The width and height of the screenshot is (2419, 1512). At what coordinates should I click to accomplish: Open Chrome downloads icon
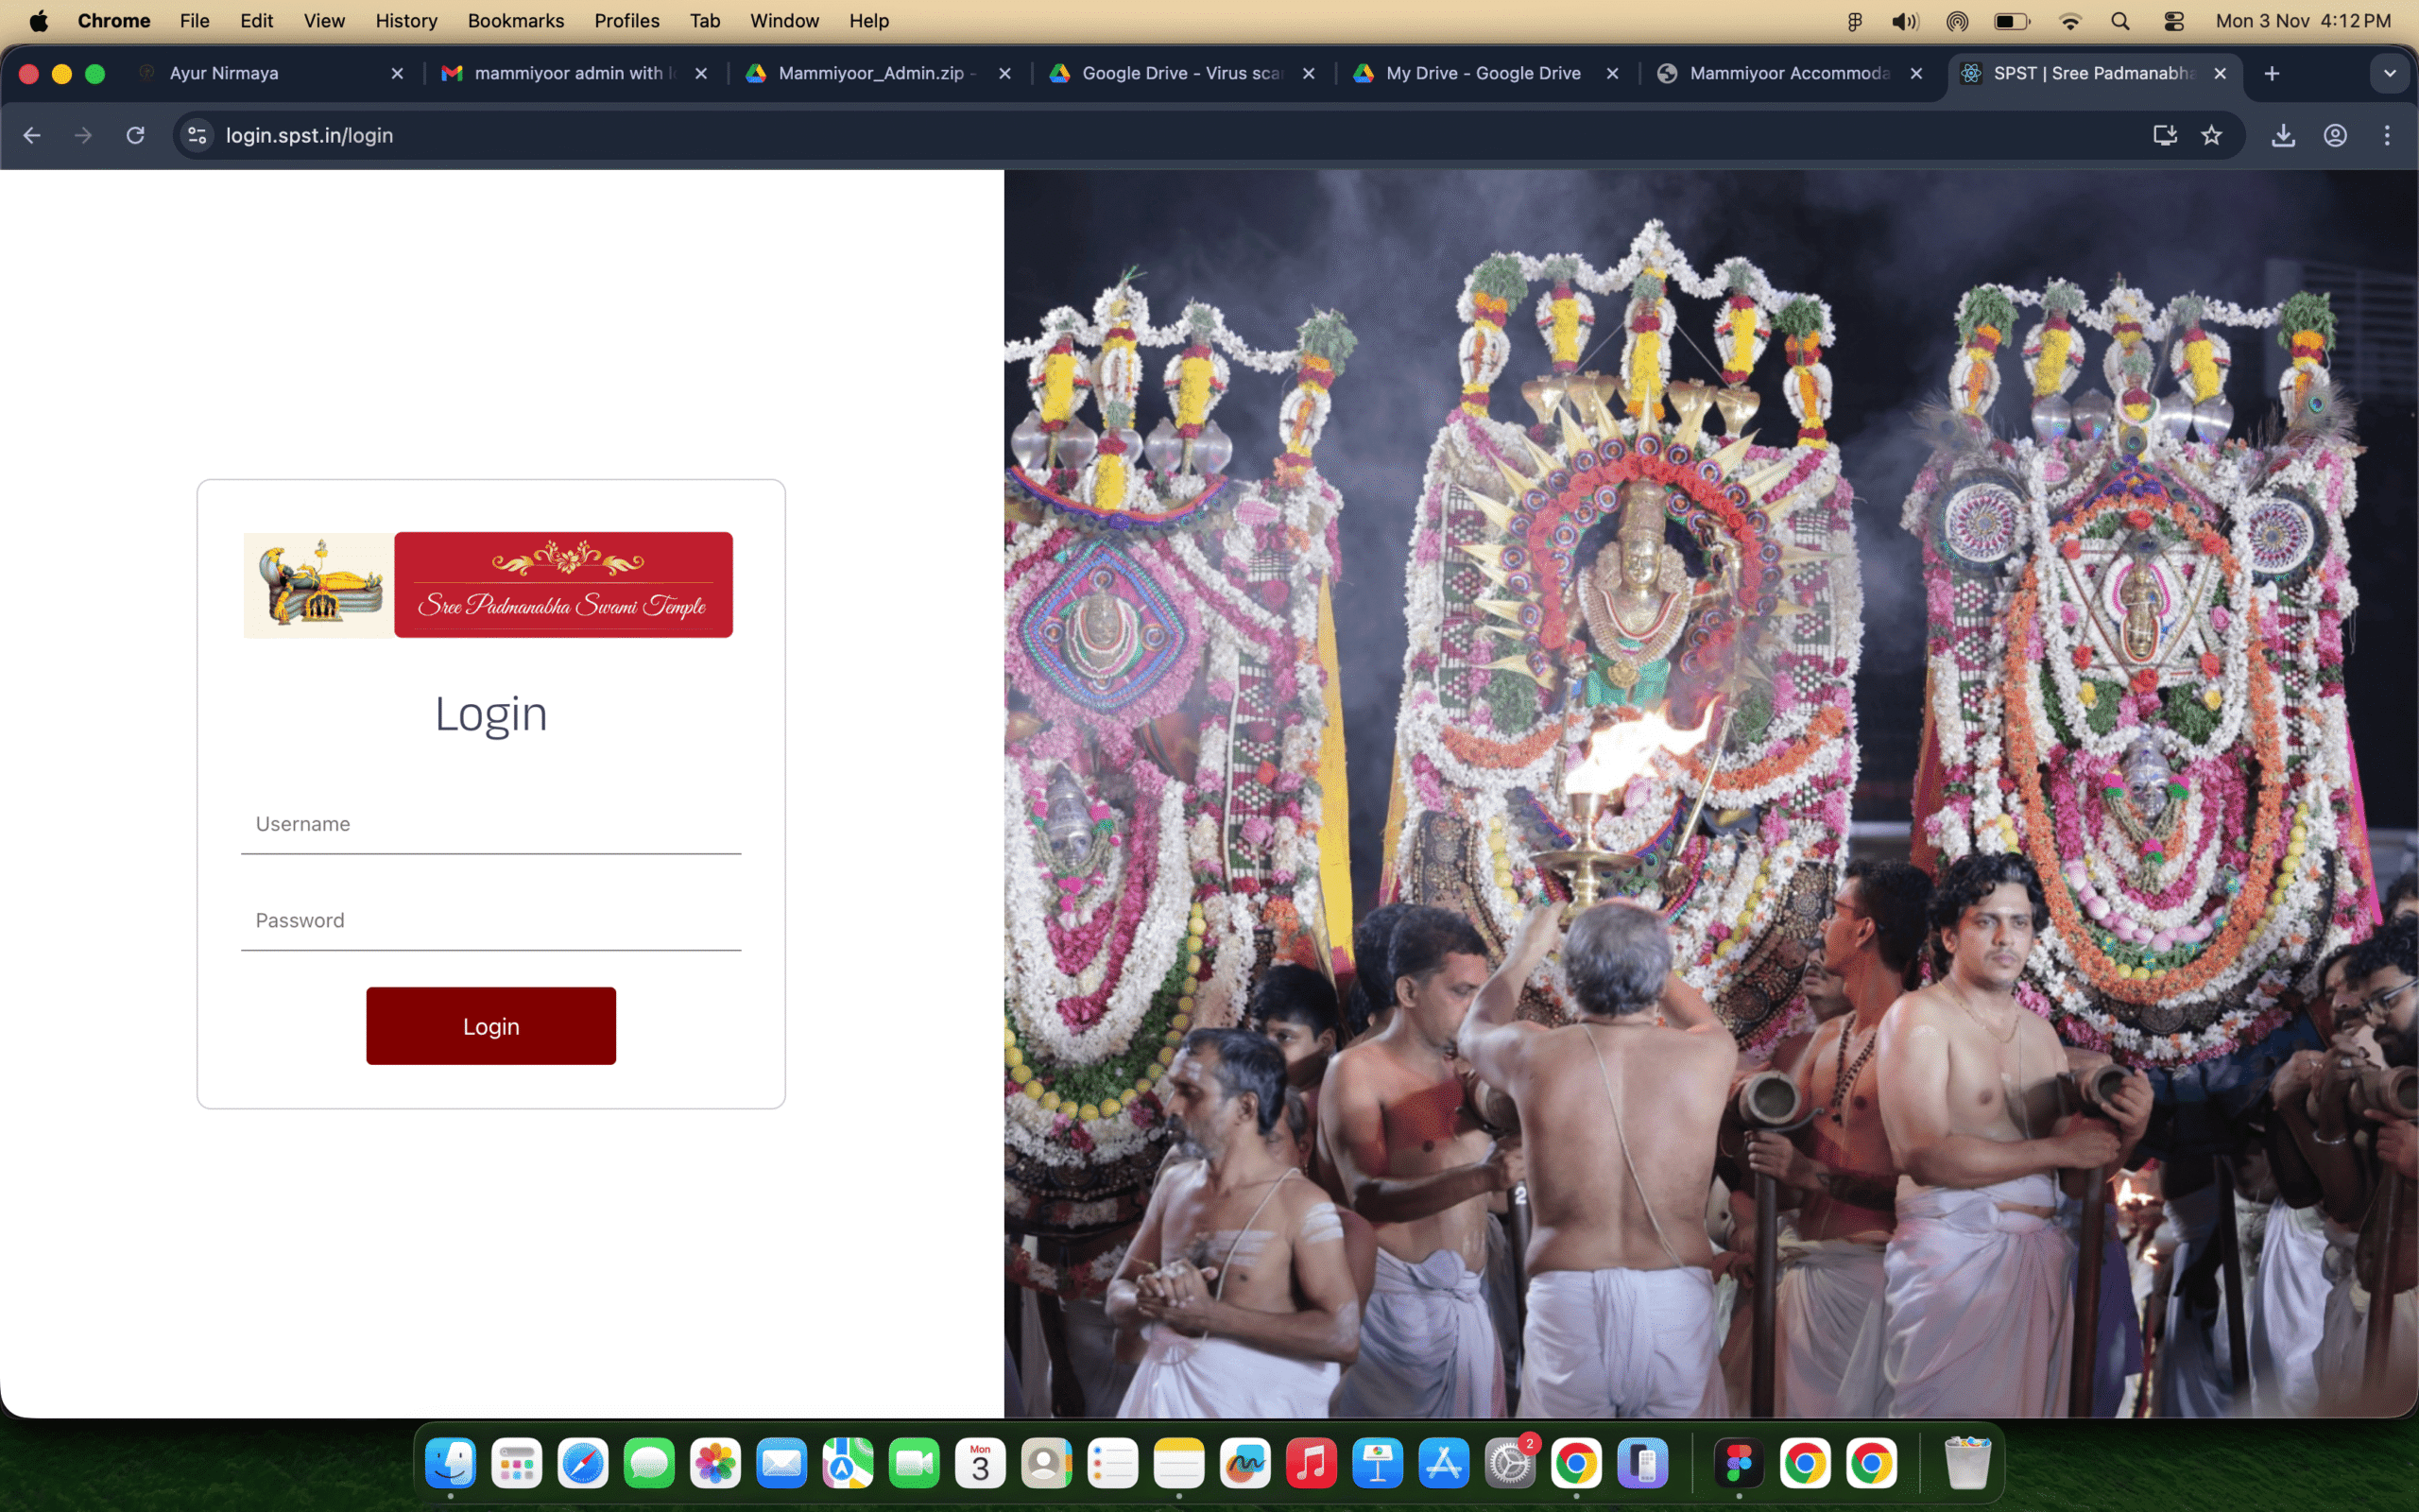coord(2283,135)
